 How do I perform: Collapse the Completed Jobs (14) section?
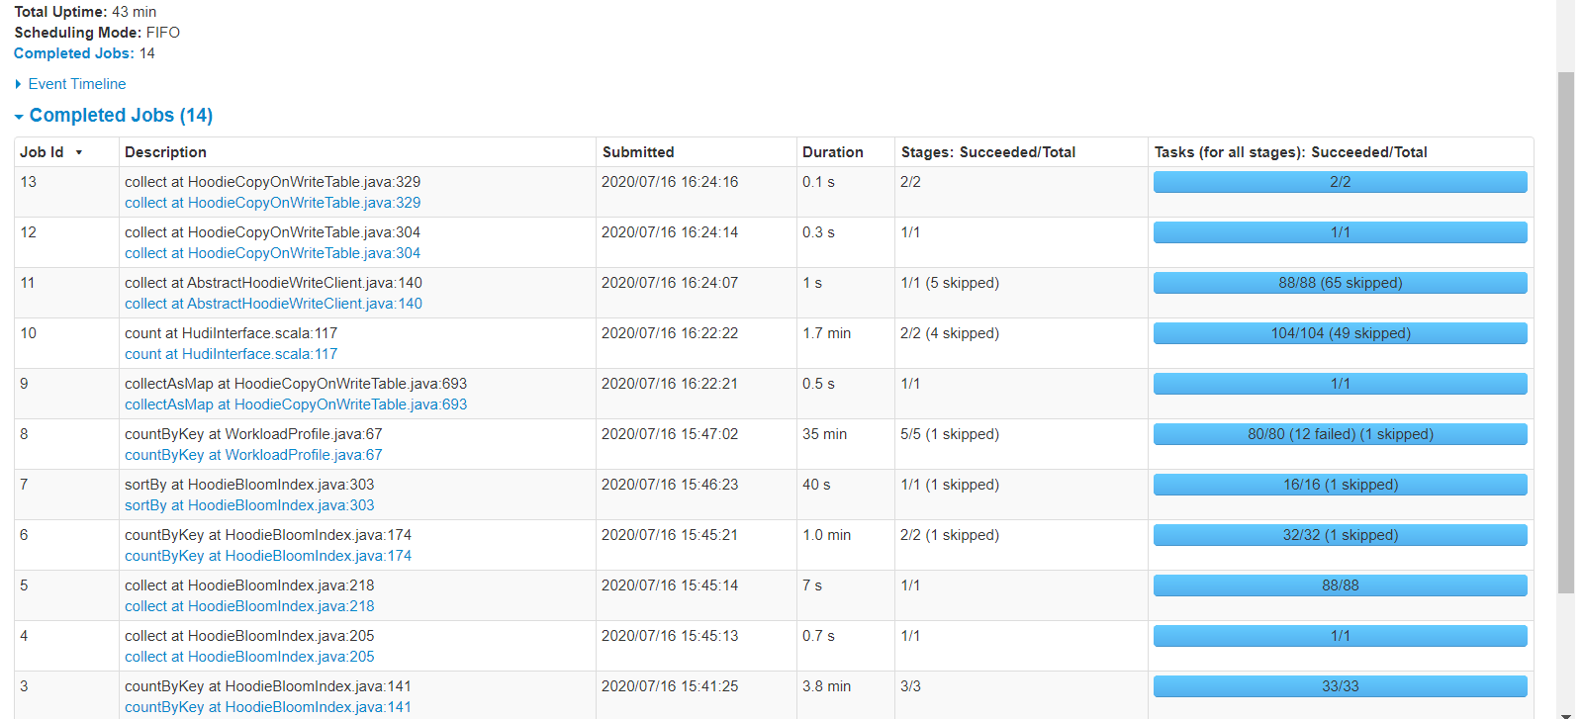(113, 116)
